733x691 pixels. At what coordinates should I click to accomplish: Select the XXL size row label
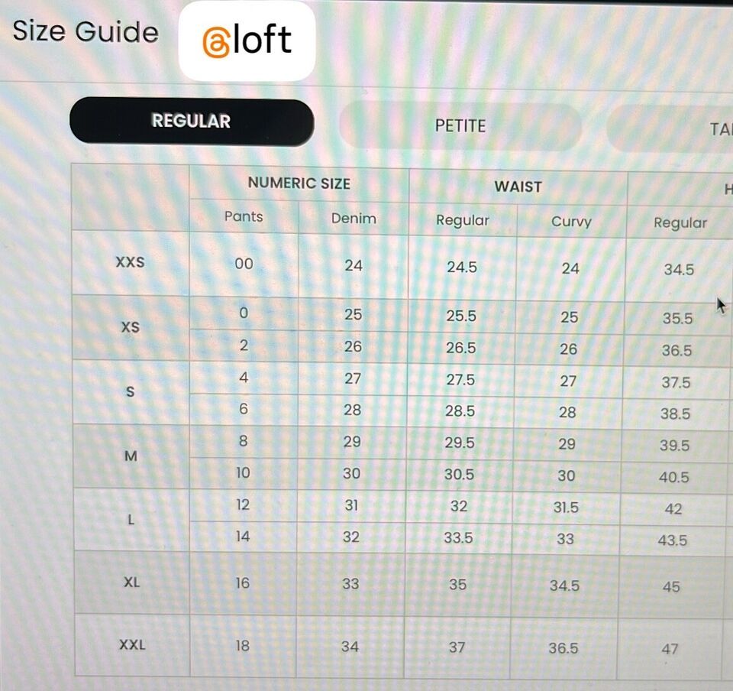click(132, 645)
